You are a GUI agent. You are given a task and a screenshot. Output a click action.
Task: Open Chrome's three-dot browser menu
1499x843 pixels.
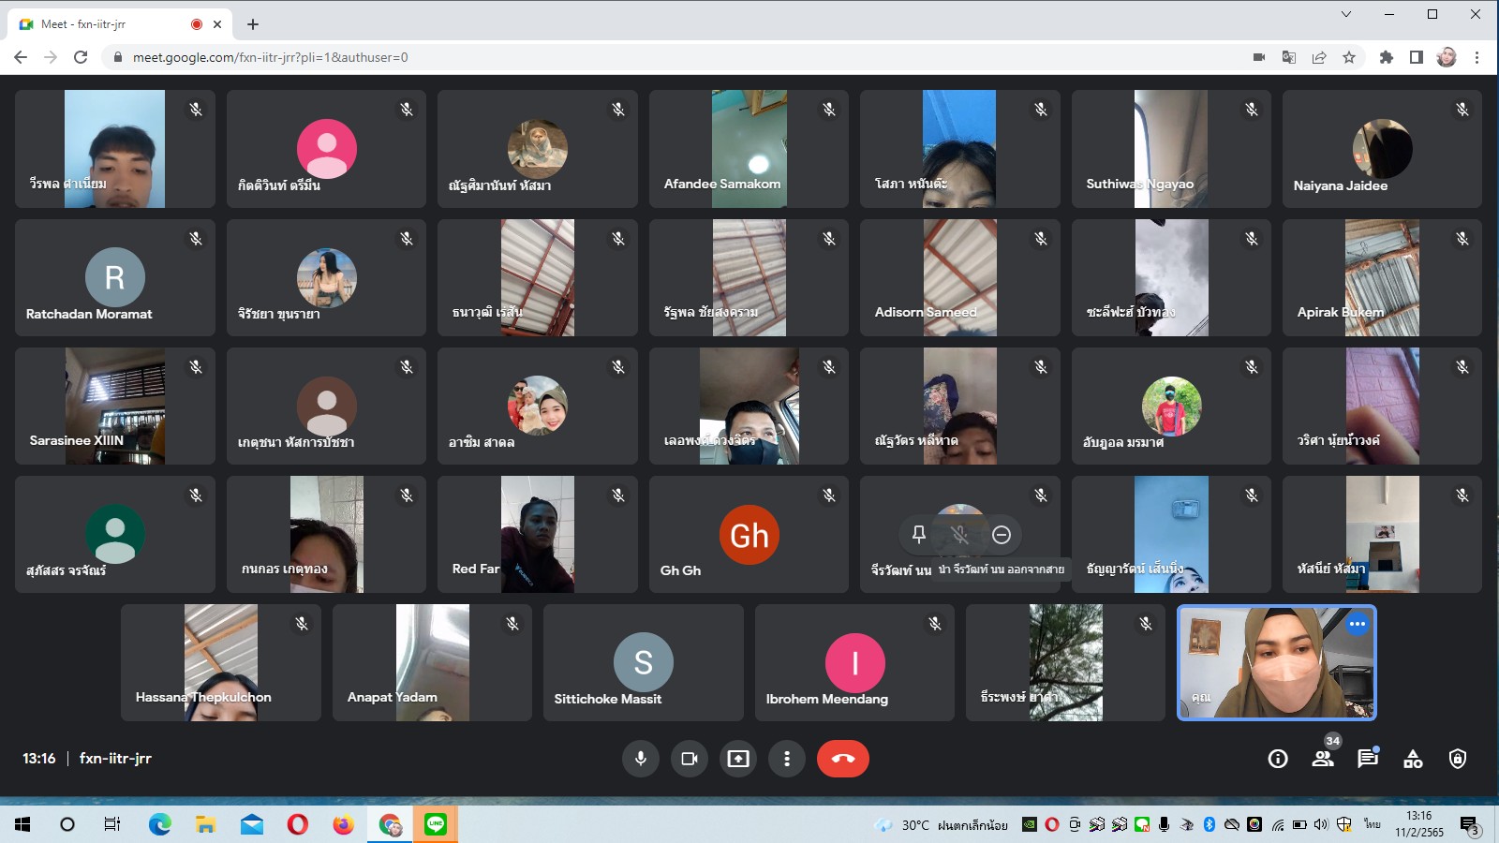point(1477,57)
